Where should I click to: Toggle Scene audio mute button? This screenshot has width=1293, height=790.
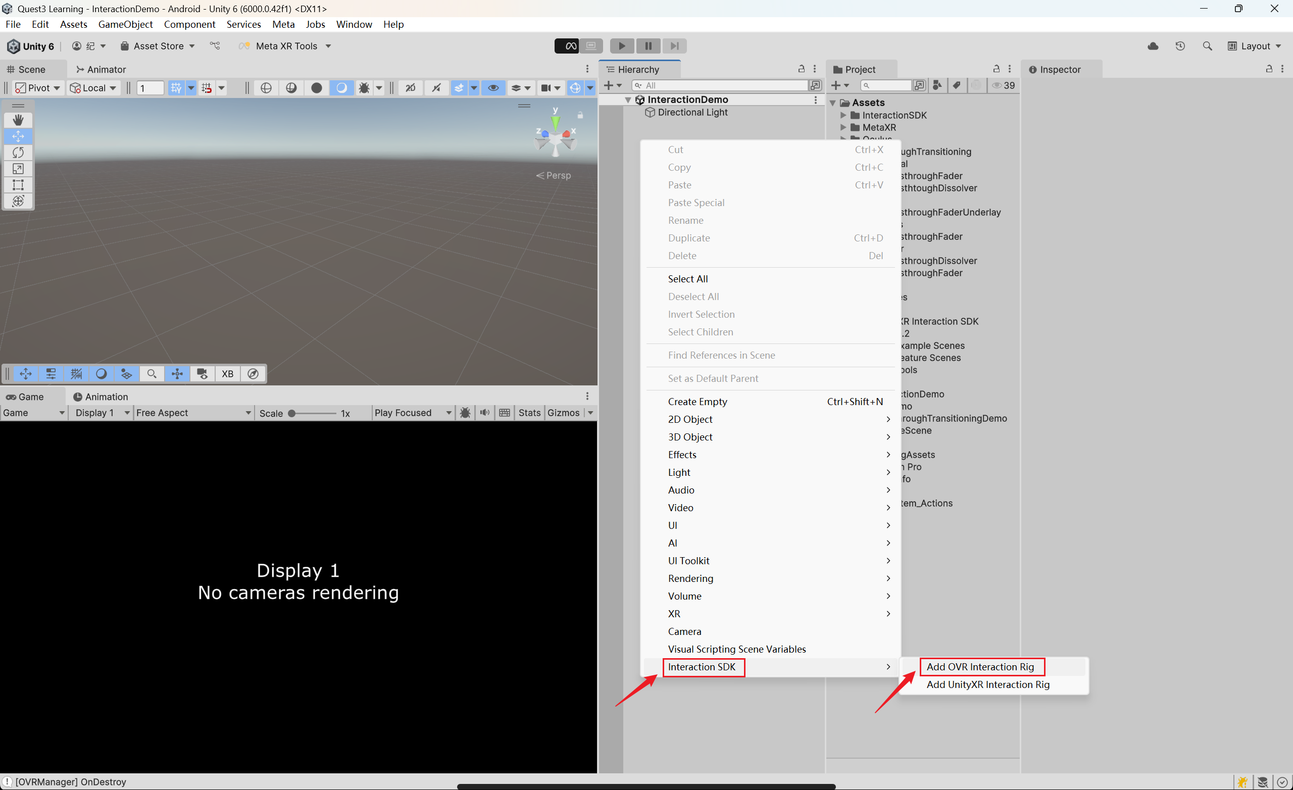436,88
